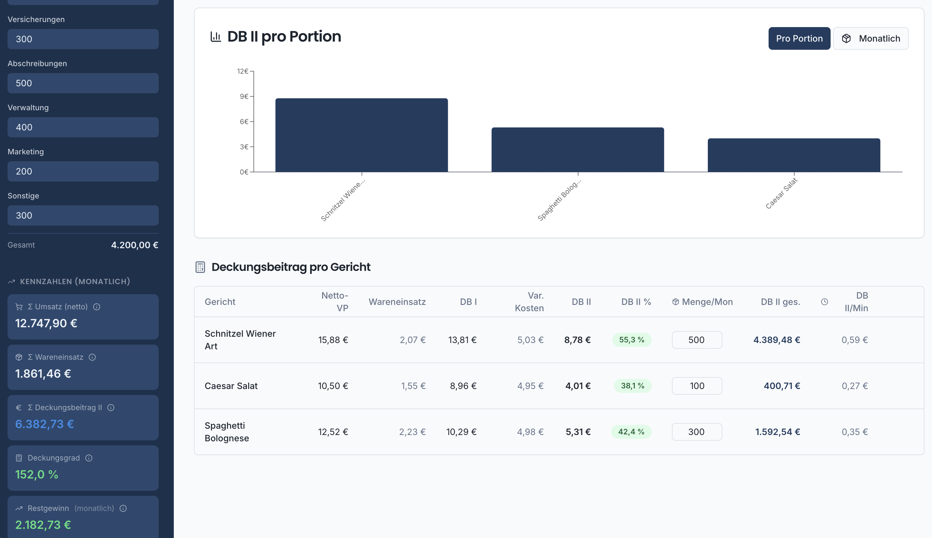Click bar chart icon beside DB II title

216,37
